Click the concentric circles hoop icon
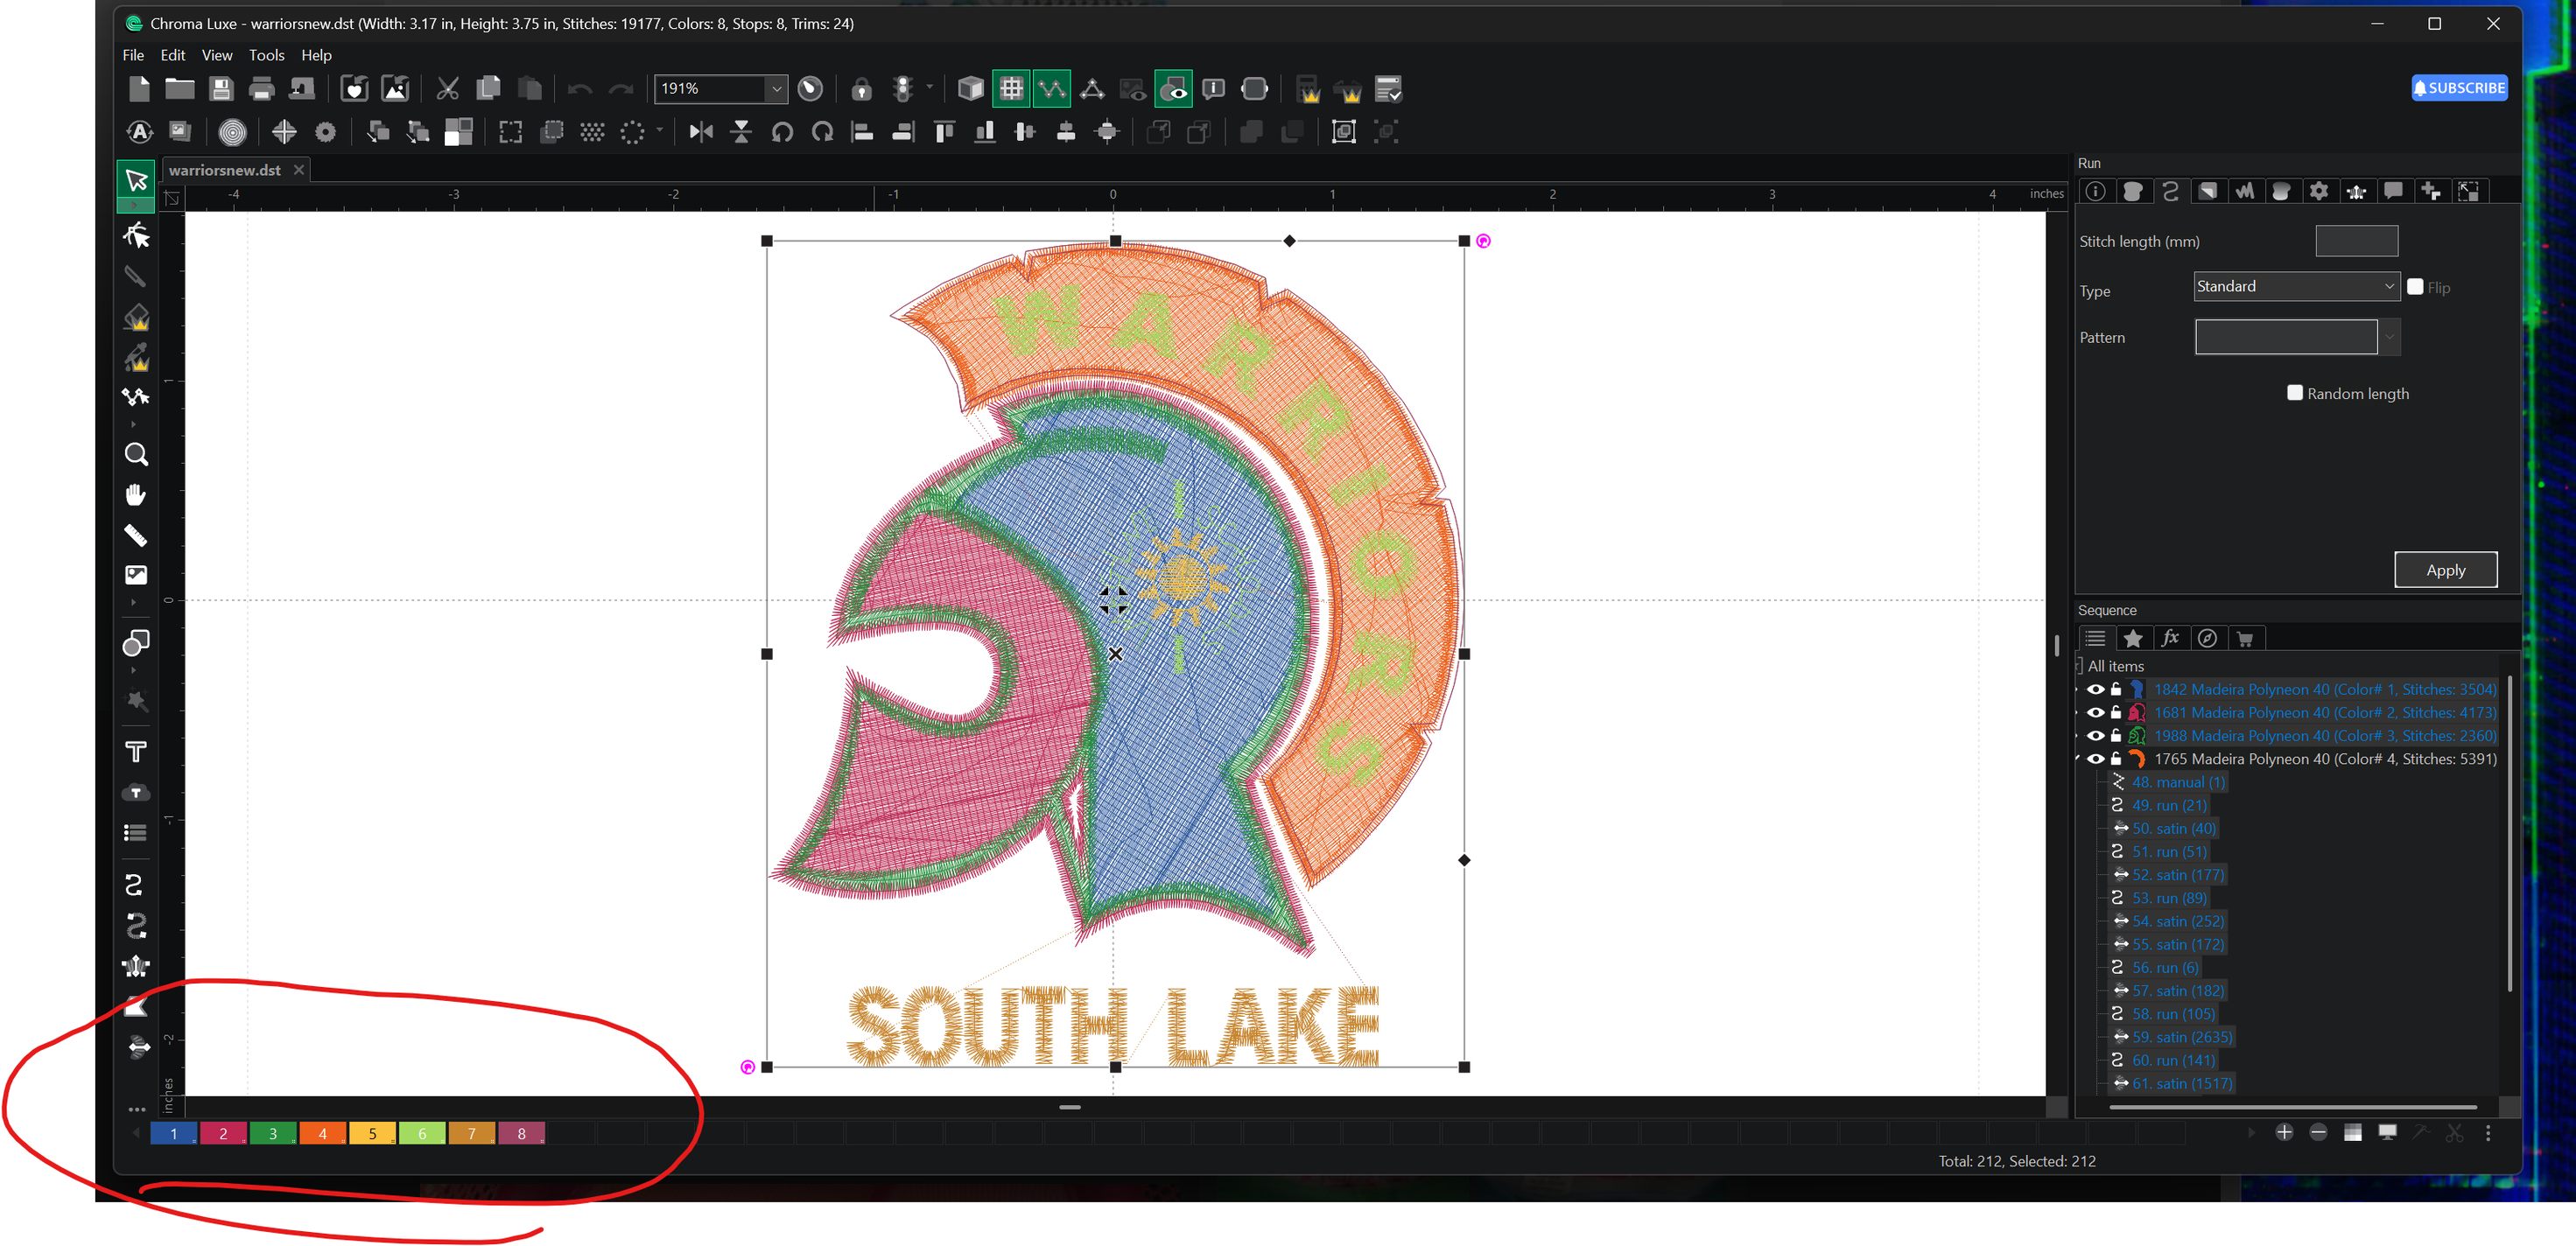The width and height of the screenshot is (2576, 1246). [232, 131]
